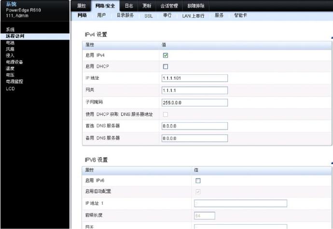
Task: Go to the 会话管理 tab
Action: pyautogui.click(x=169, y=6)
